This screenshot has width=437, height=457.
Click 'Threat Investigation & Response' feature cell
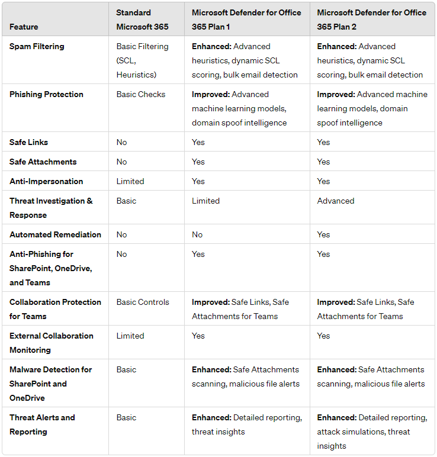pyautogui.click(x=51, y=208)
